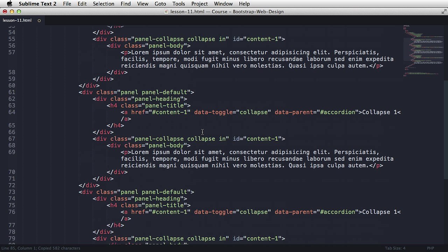This screenshot has height=252, width=448.
Task: Select the lesson-11.html tab
Action: [17, 20]
